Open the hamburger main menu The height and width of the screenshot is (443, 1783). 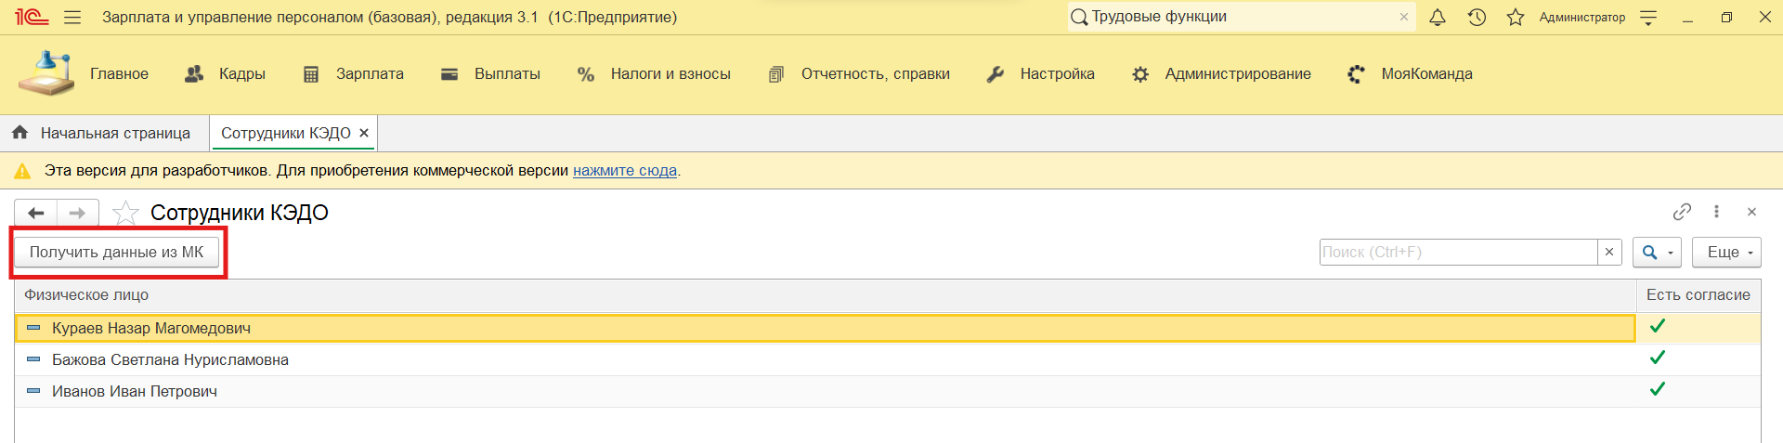[72, 18]
